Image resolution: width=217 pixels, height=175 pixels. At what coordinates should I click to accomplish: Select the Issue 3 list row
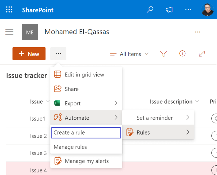[x=38, y=153]
